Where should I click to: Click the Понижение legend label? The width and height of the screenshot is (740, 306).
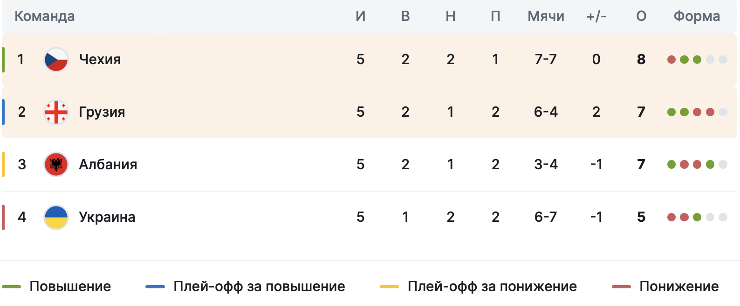tap(679, 286)
